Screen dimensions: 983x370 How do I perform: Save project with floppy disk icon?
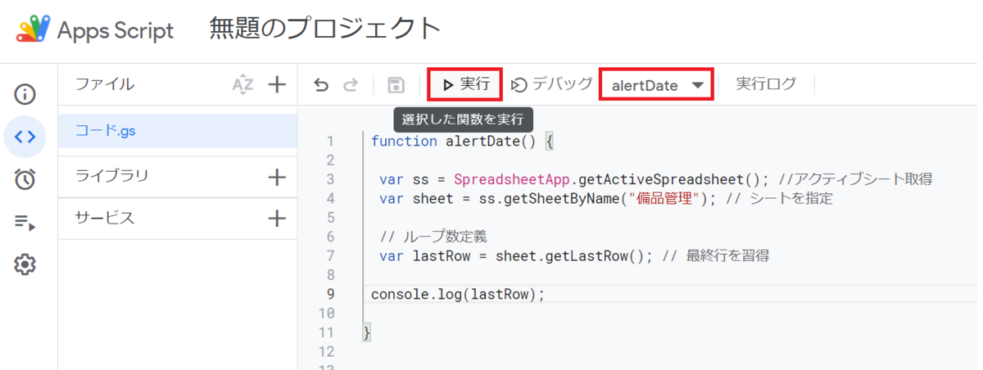pyautogui.click(x=396, y=84)
